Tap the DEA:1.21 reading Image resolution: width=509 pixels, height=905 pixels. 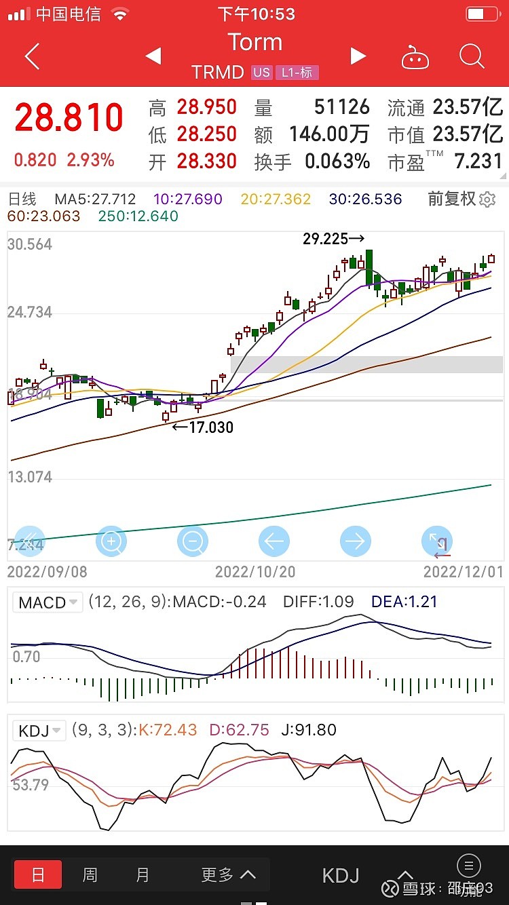[404, 602]
